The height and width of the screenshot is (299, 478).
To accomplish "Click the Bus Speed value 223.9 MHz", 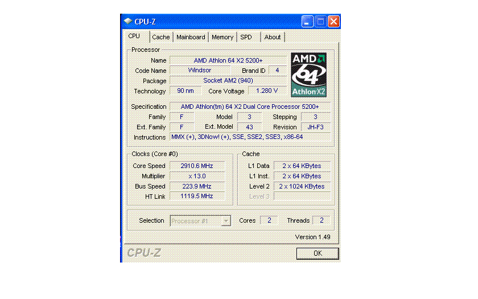I will click(x=197, y=186).
